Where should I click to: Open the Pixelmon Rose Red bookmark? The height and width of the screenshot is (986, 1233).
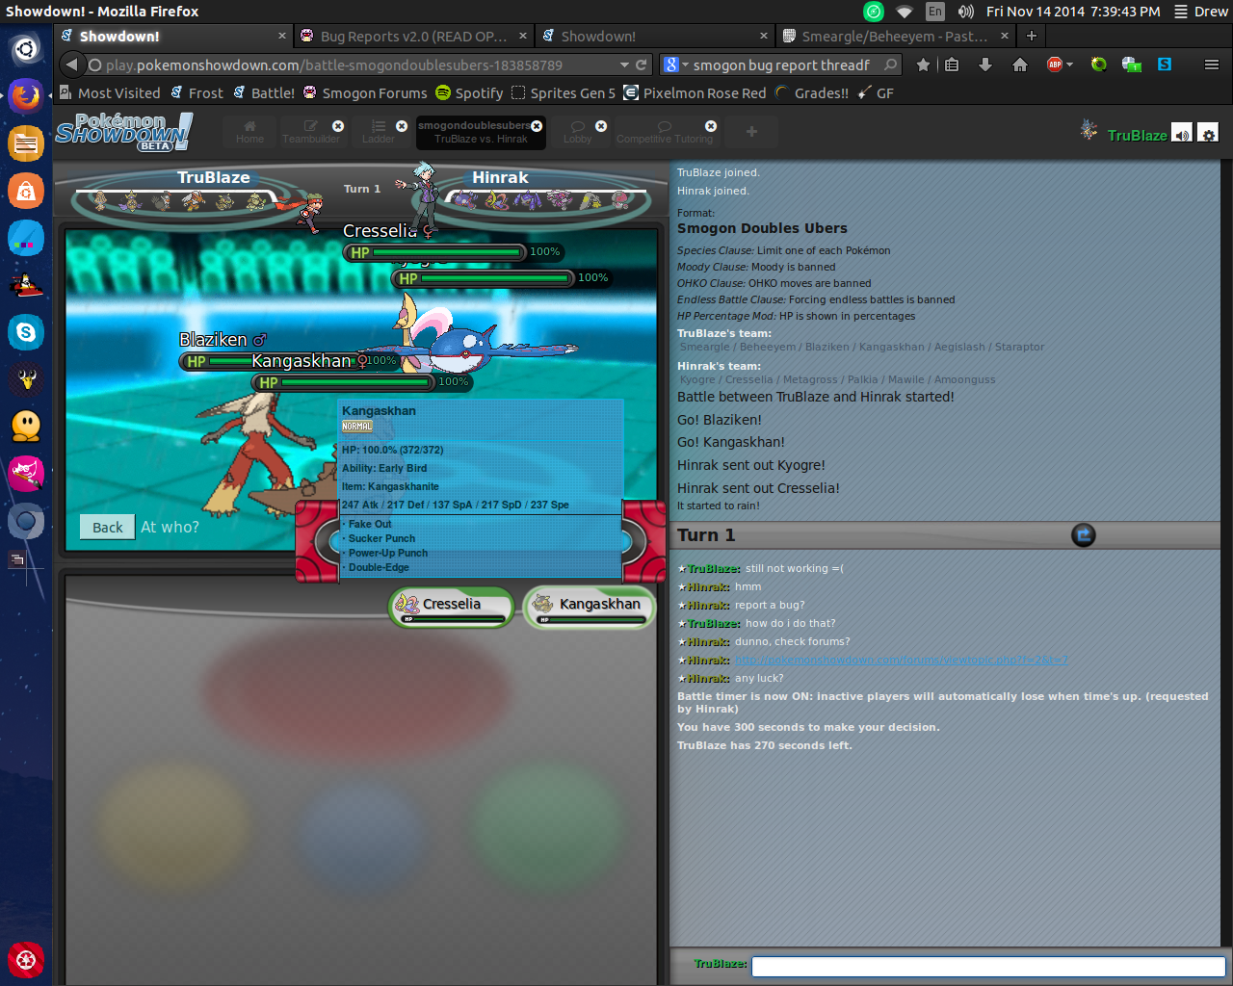(695, 92)
